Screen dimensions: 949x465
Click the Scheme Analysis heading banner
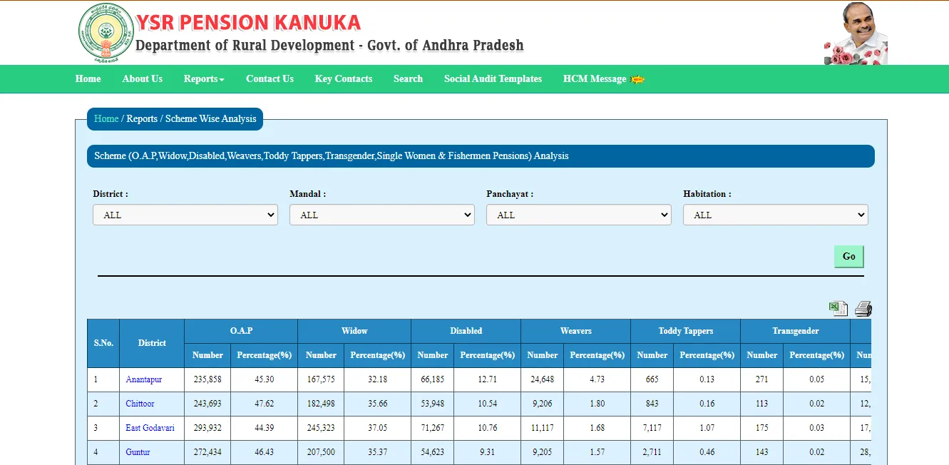coord(481,156)
